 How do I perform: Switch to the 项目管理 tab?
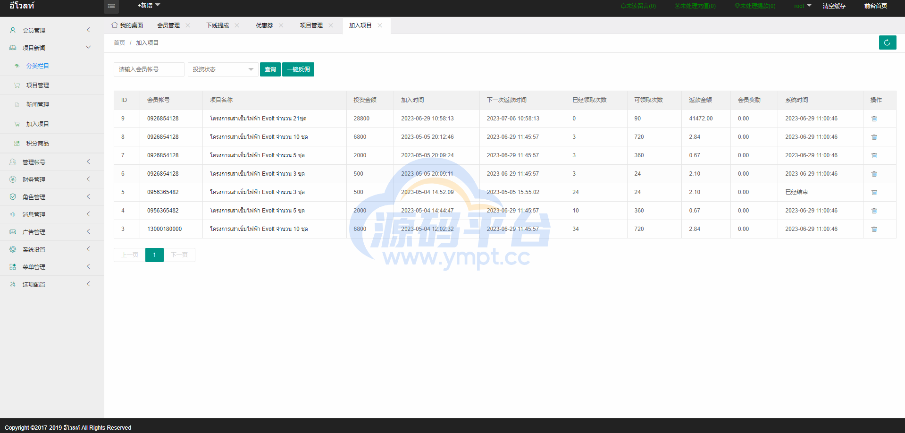coord(311,25)
